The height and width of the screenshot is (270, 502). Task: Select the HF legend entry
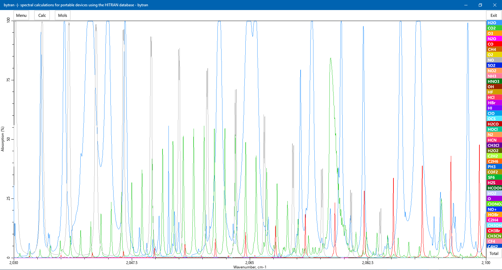coord(494,92)
